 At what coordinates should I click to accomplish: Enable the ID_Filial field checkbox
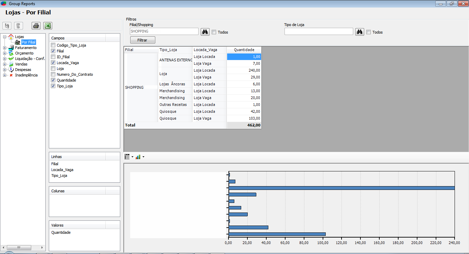tap(53, 57)
